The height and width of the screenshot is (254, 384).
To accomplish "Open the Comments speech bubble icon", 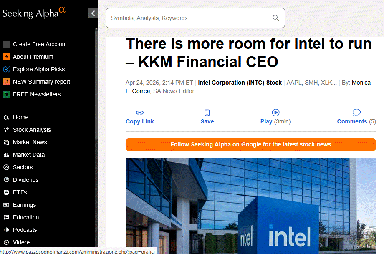I will tap(356, 113).
